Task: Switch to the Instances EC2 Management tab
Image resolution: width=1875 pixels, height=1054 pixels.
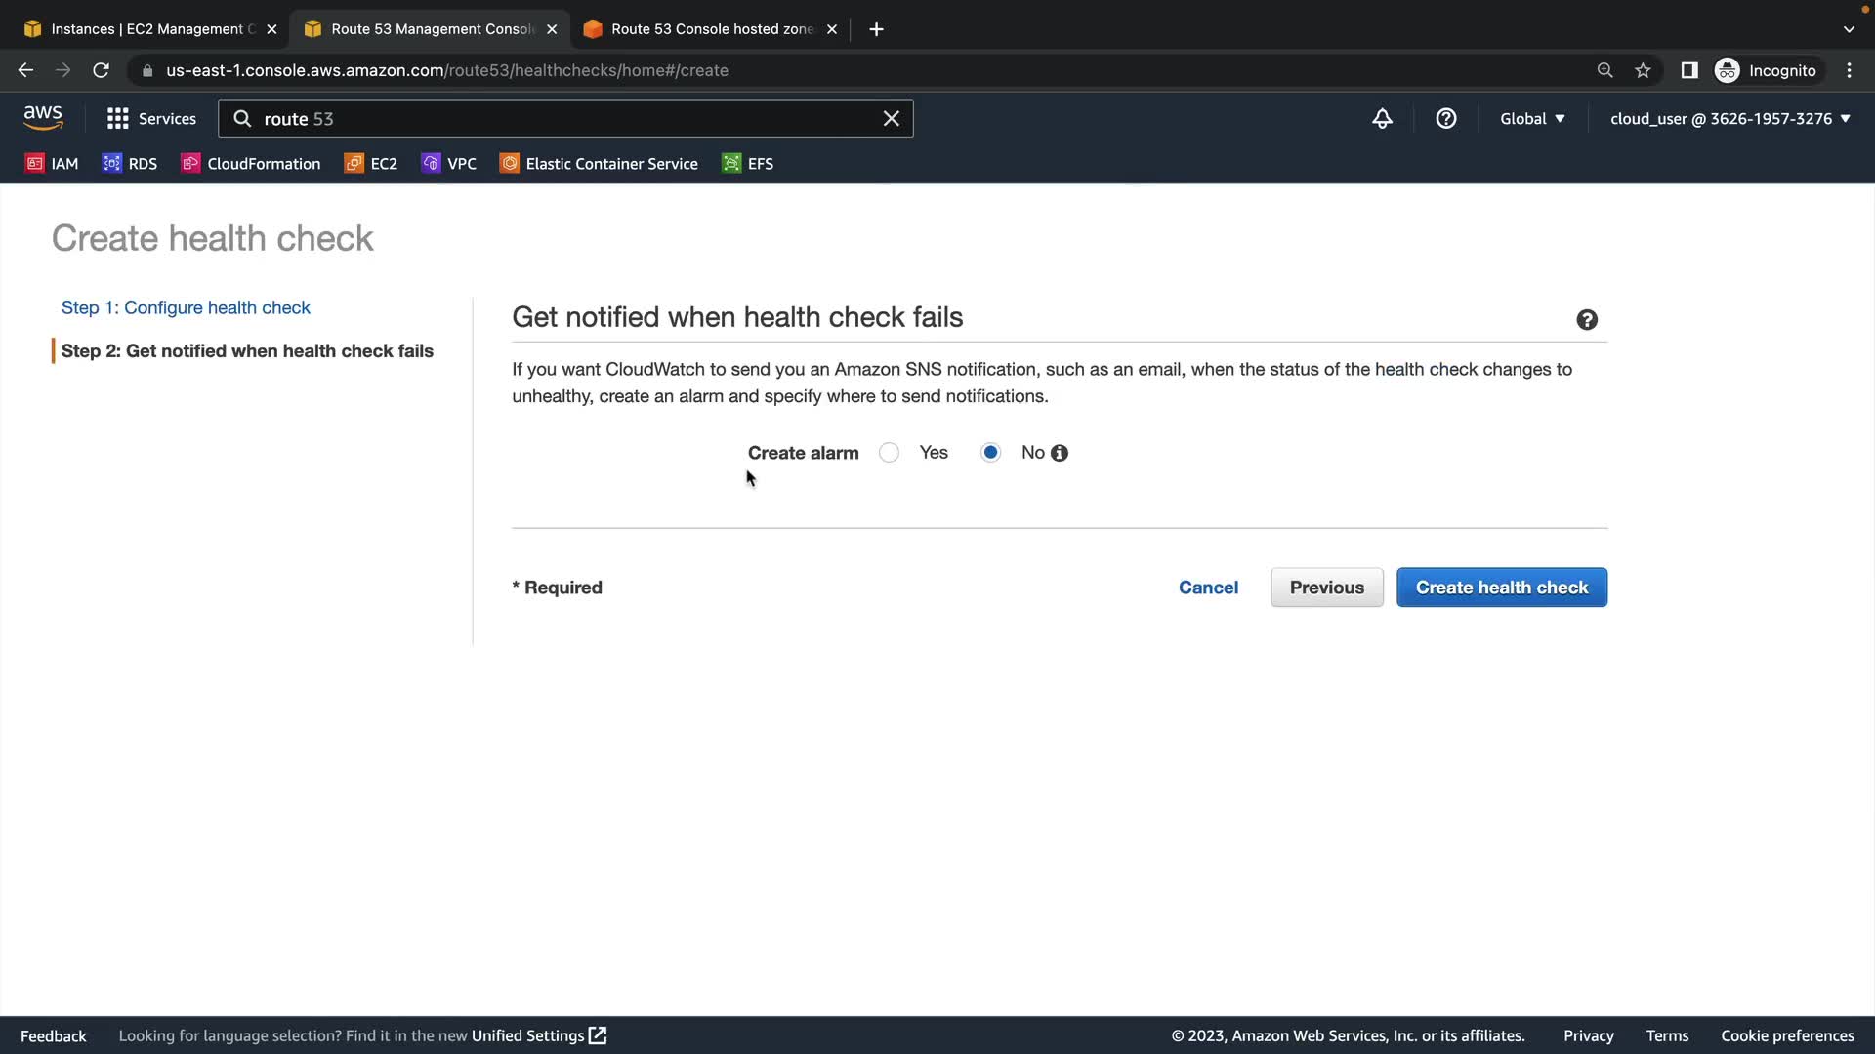Action: point(146,29)
